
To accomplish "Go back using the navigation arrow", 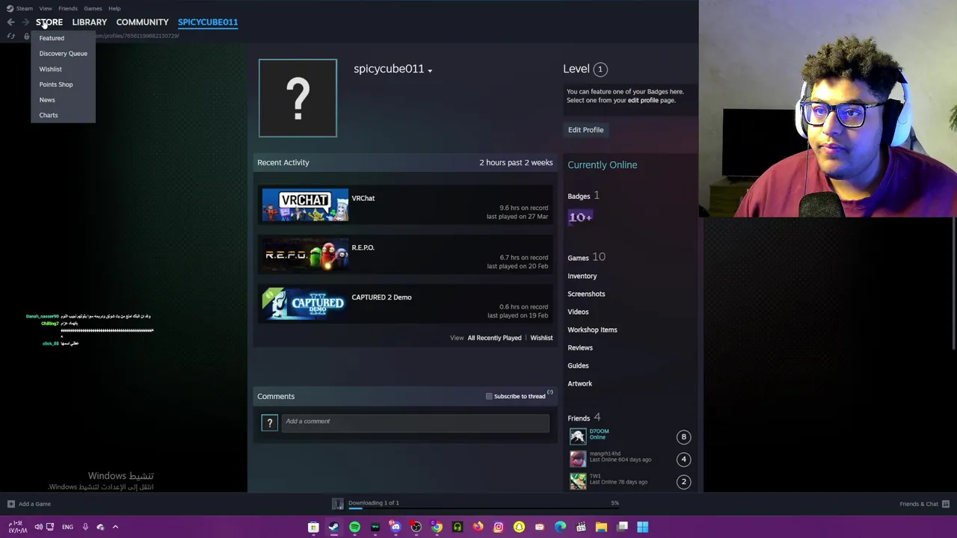I will (x=10, y=22).
